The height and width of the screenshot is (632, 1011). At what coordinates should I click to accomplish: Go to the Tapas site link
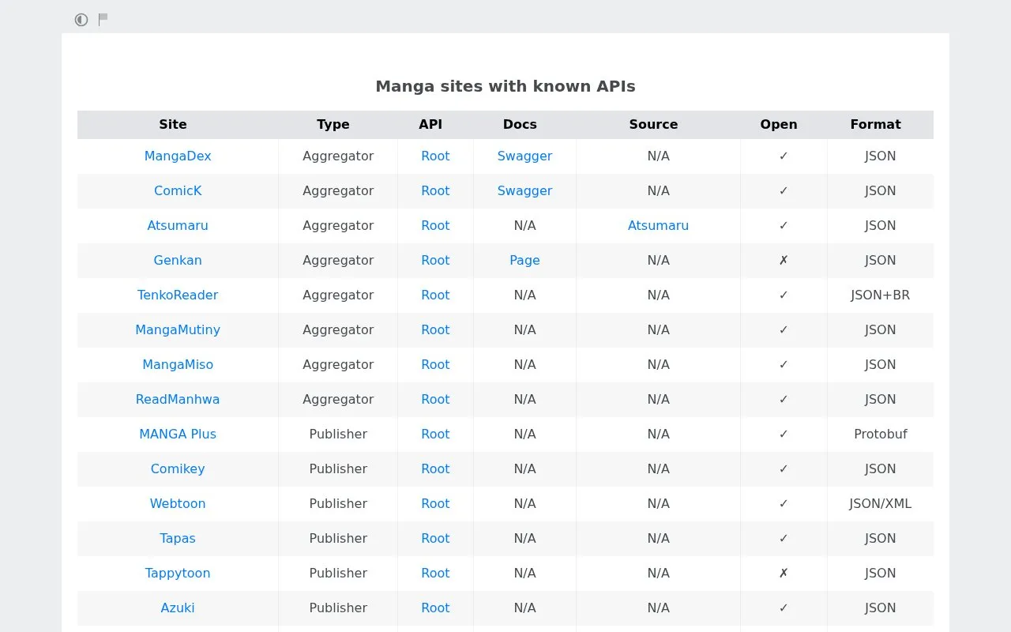[178, 539]
